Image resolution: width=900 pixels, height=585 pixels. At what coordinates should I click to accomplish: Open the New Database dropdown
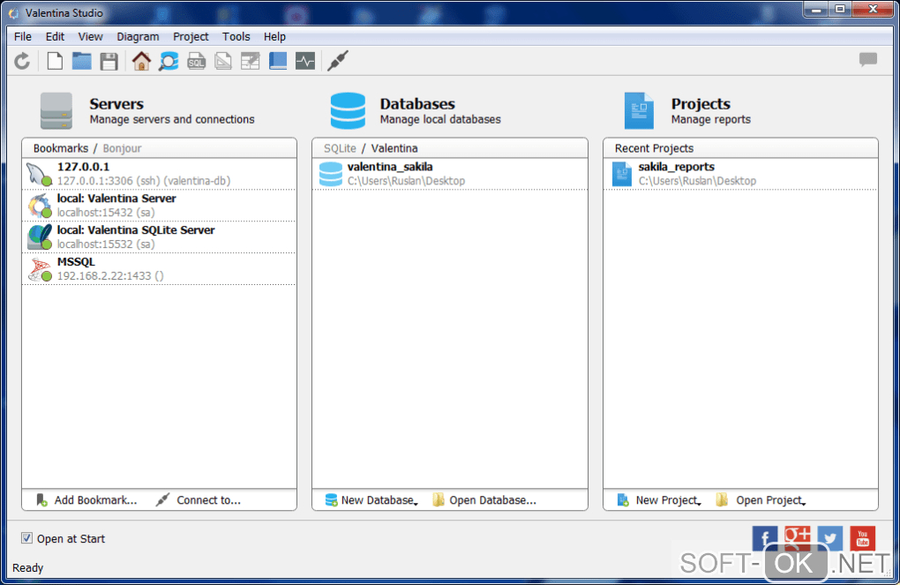coord(371,500)
